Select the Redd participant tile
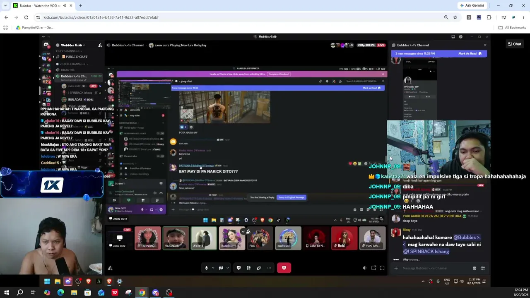 [344, 238]
